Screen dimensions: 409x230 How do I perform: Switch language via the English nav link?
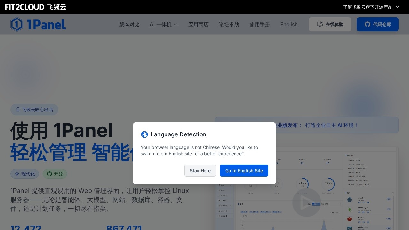tap(289, 24)
